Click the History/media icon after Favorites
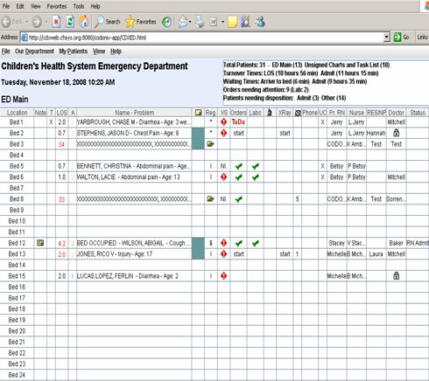Viewport: 429px width, 381px height. tap(166, 22)
